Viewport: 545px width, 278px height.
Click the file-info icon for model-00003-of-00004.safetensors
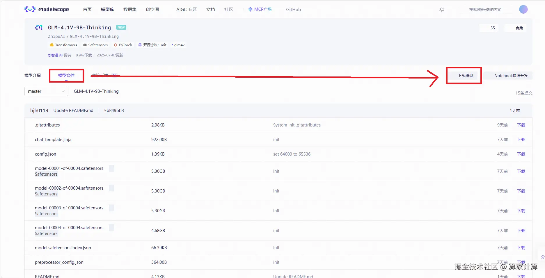(111, 208)
